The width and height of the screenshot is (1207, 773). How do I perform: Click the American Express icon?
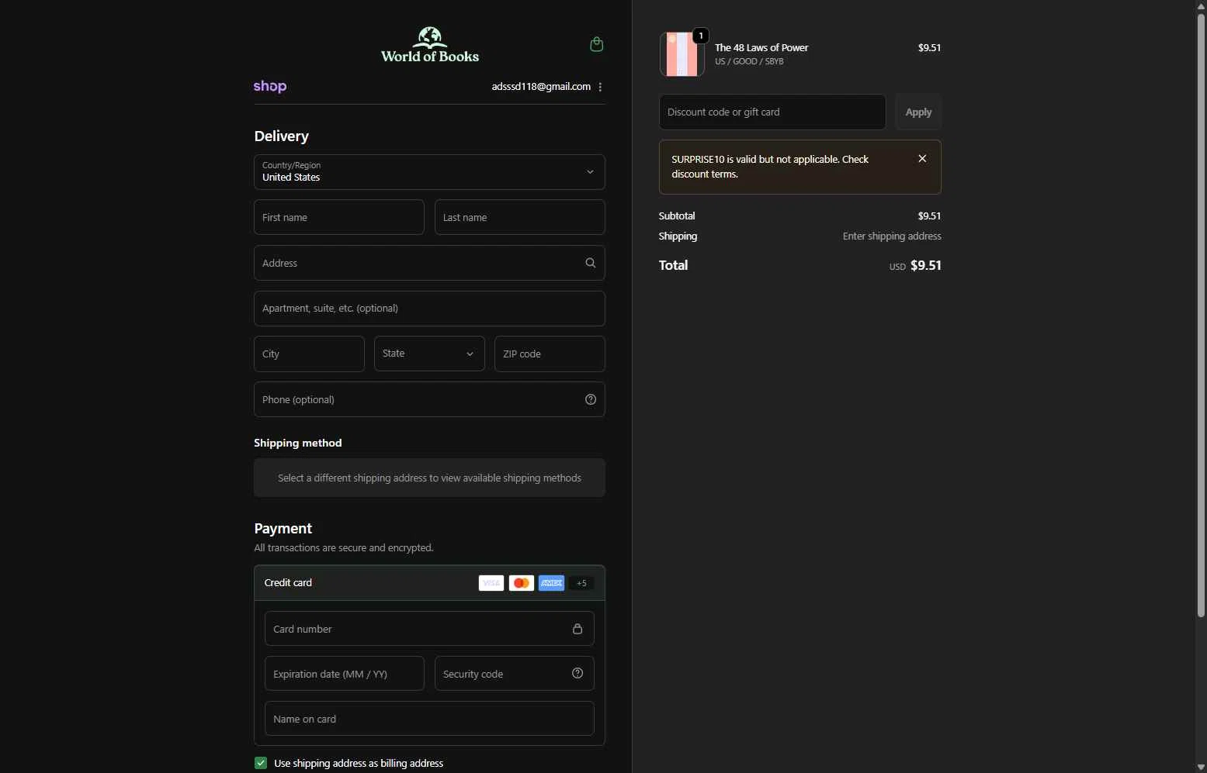[552, 583]
